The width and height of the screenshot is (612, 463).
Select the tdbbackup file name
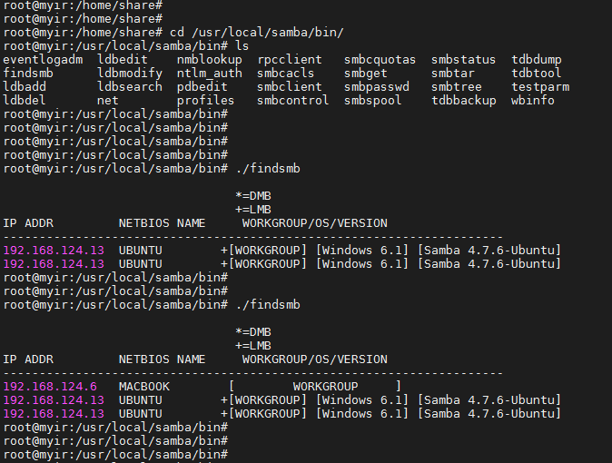point(464,101)
